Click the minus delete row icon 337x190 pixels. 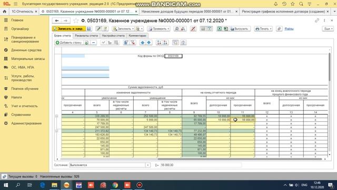pos(94,43)
